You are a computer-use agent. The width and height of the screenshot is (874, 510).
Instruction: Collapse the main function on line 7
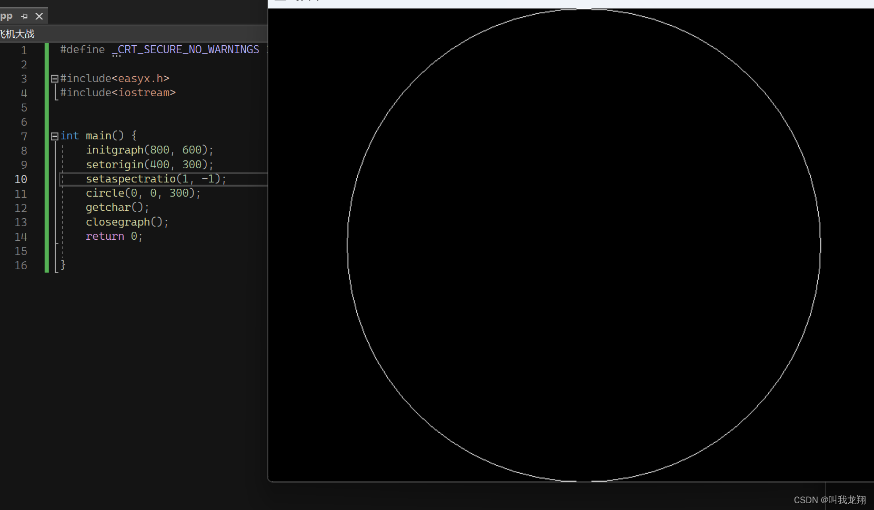(x=54, y=136)
